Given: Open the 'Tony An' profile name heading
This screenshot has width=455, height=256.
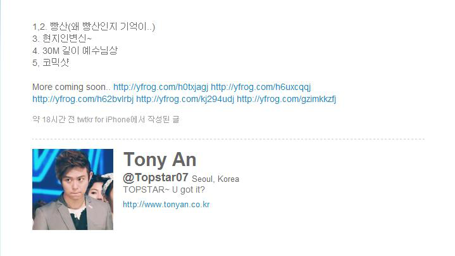Looking at the screenshot, I should (160, 160).
